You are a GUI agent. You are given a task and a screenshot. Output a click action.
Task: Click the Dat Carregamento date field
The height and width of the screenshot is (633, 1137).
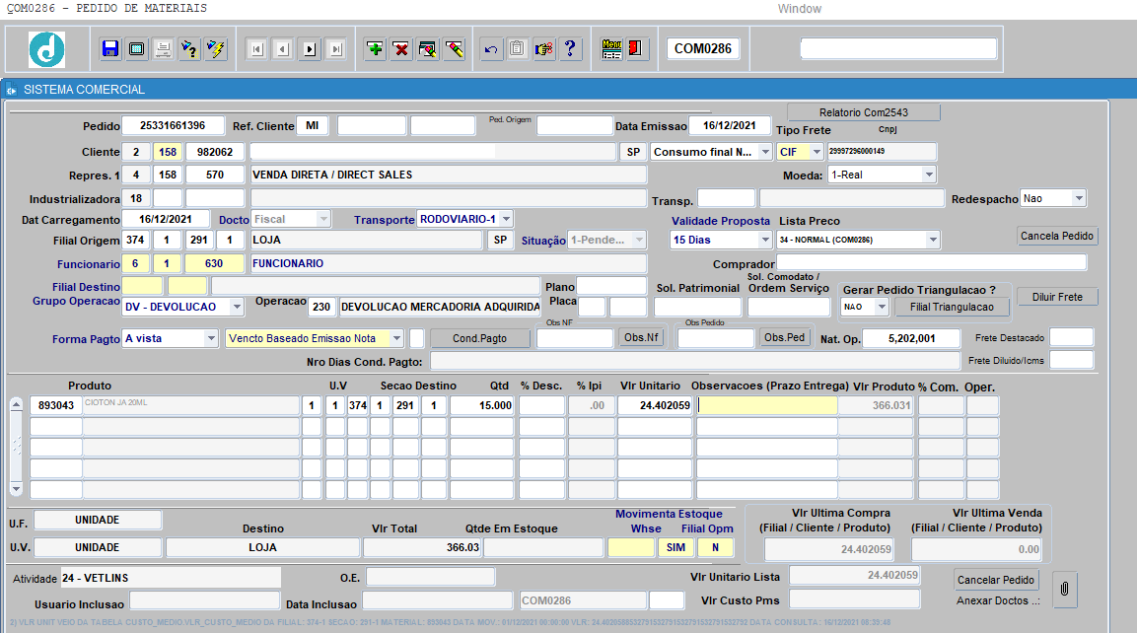click(166, 219)
